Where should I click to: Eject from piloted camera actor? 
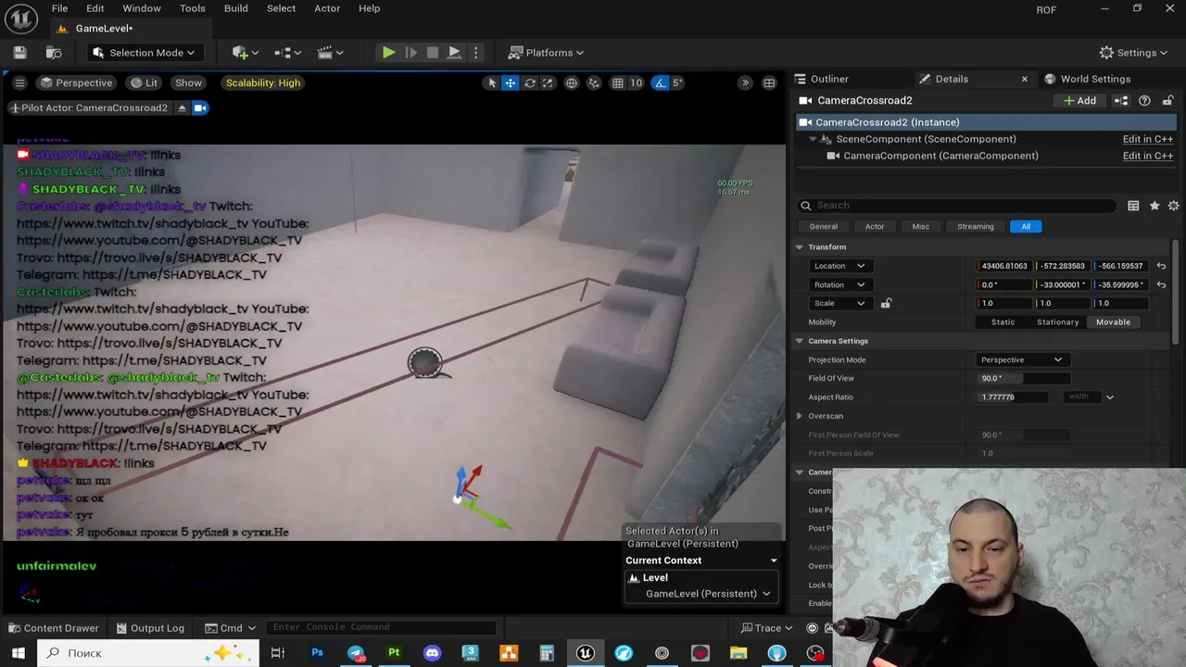coord(183,107)
